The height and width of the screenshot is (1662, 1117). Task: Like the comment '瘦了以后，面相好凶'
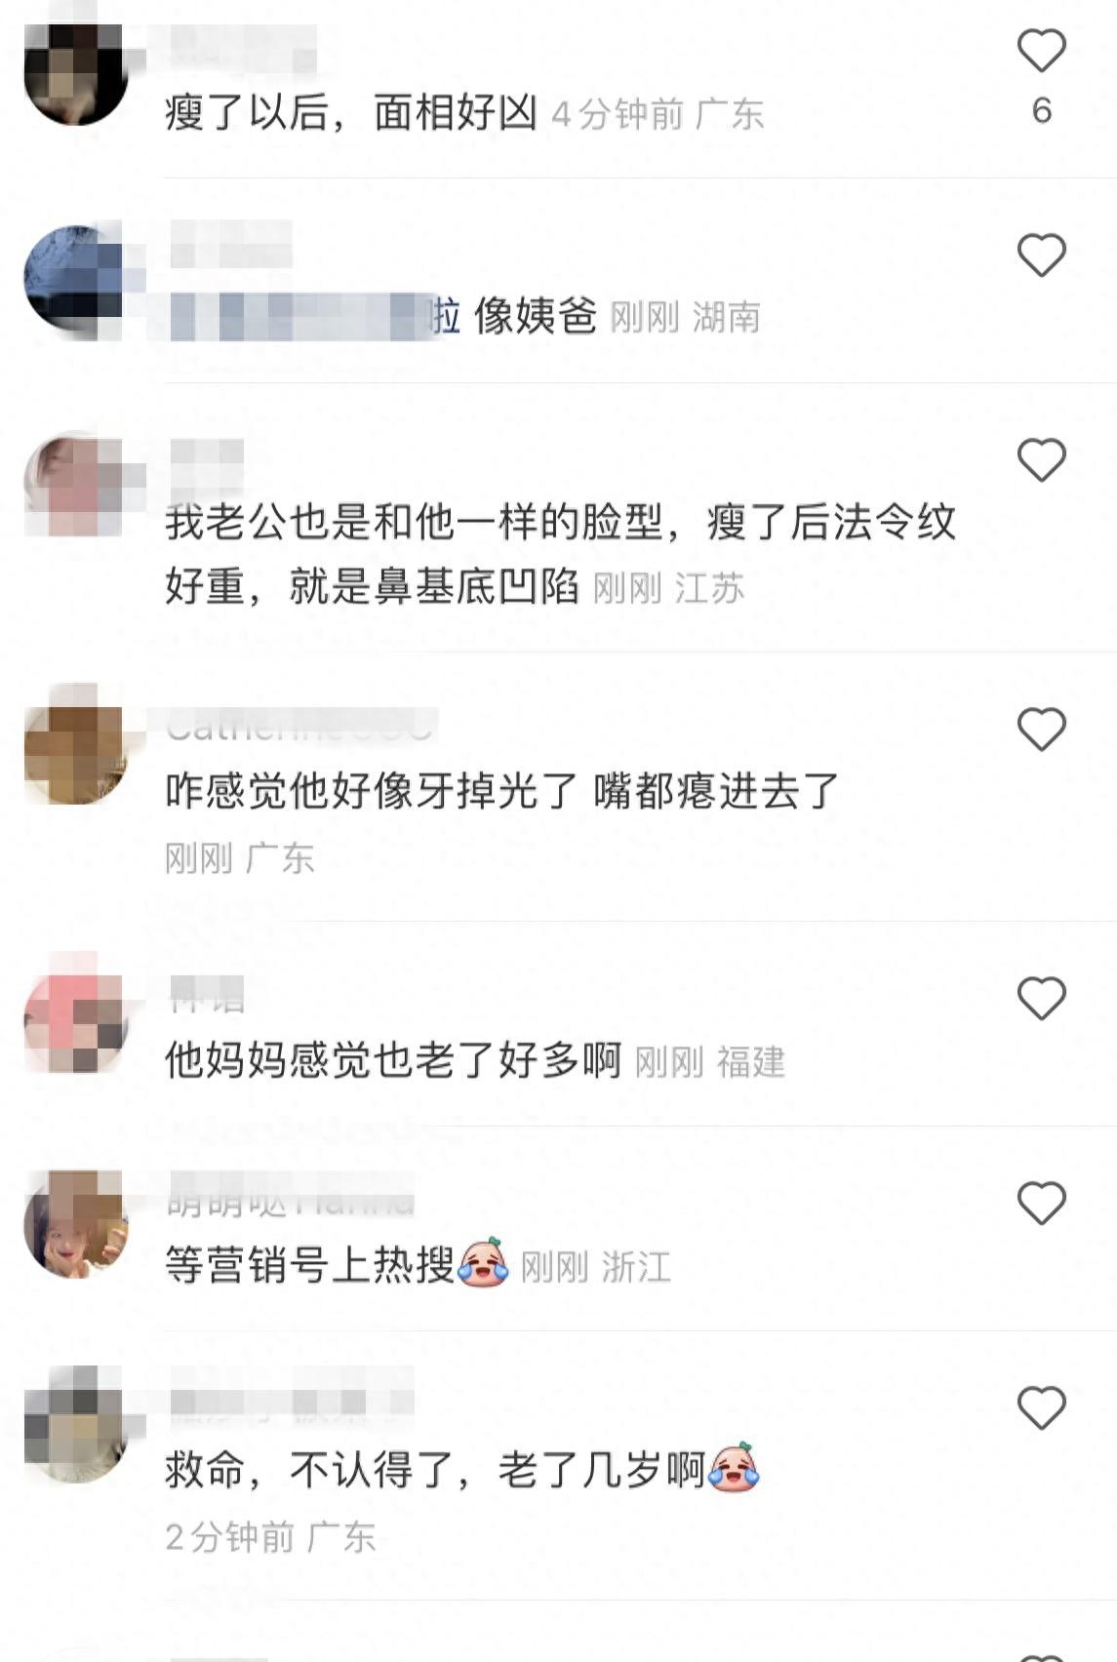[x=1041, y=51]
